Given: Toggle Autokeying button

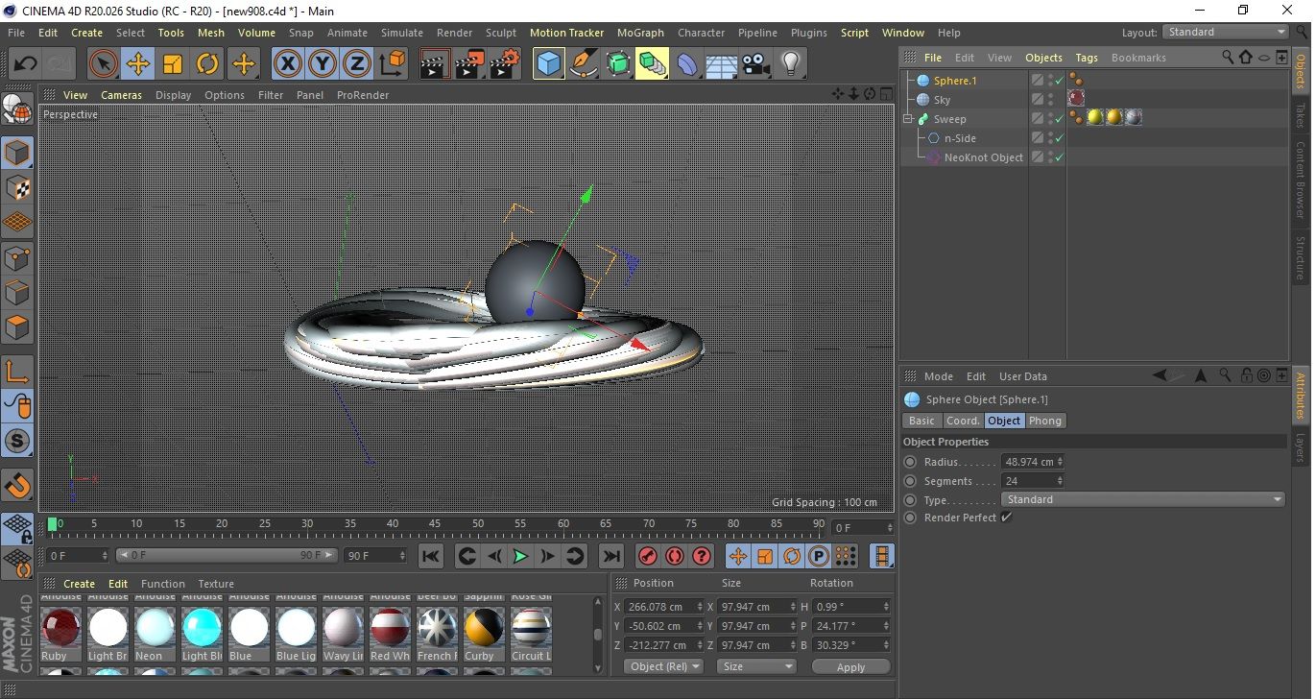Looking at the screenshot, I should click(675, 556).
